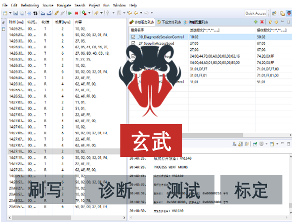Viewport: 292px width, 222px height.
Task: Click the Open Perspective icon beside Quick Access
Action: point(274,13)
